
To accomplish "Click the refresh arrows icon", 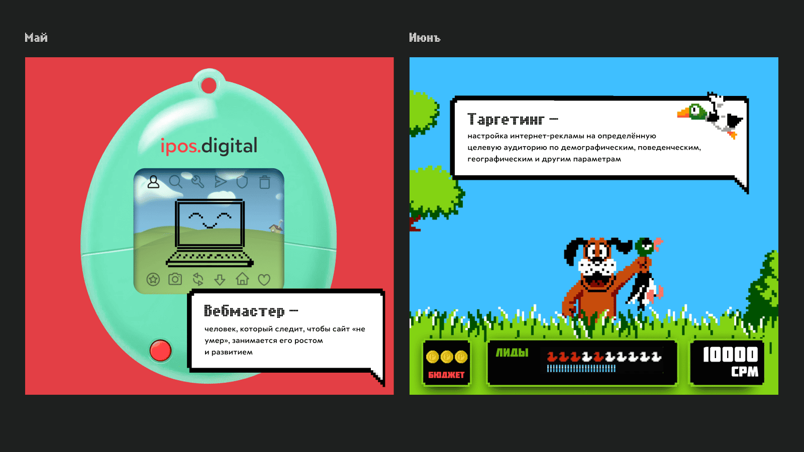I will click(198, 279).
